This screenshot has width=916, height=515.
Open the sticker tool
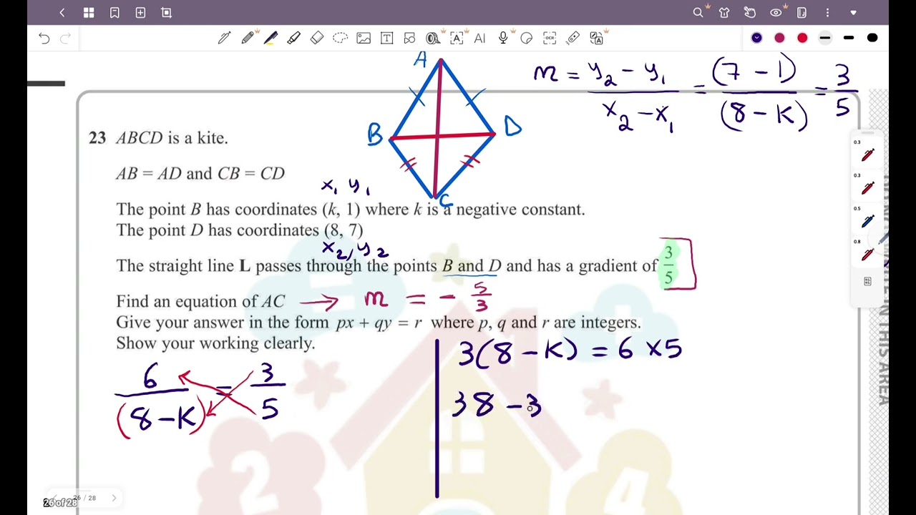(x=526, y=38)
